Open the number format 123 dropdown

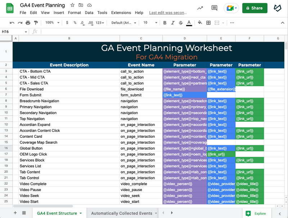click(100, 23)
